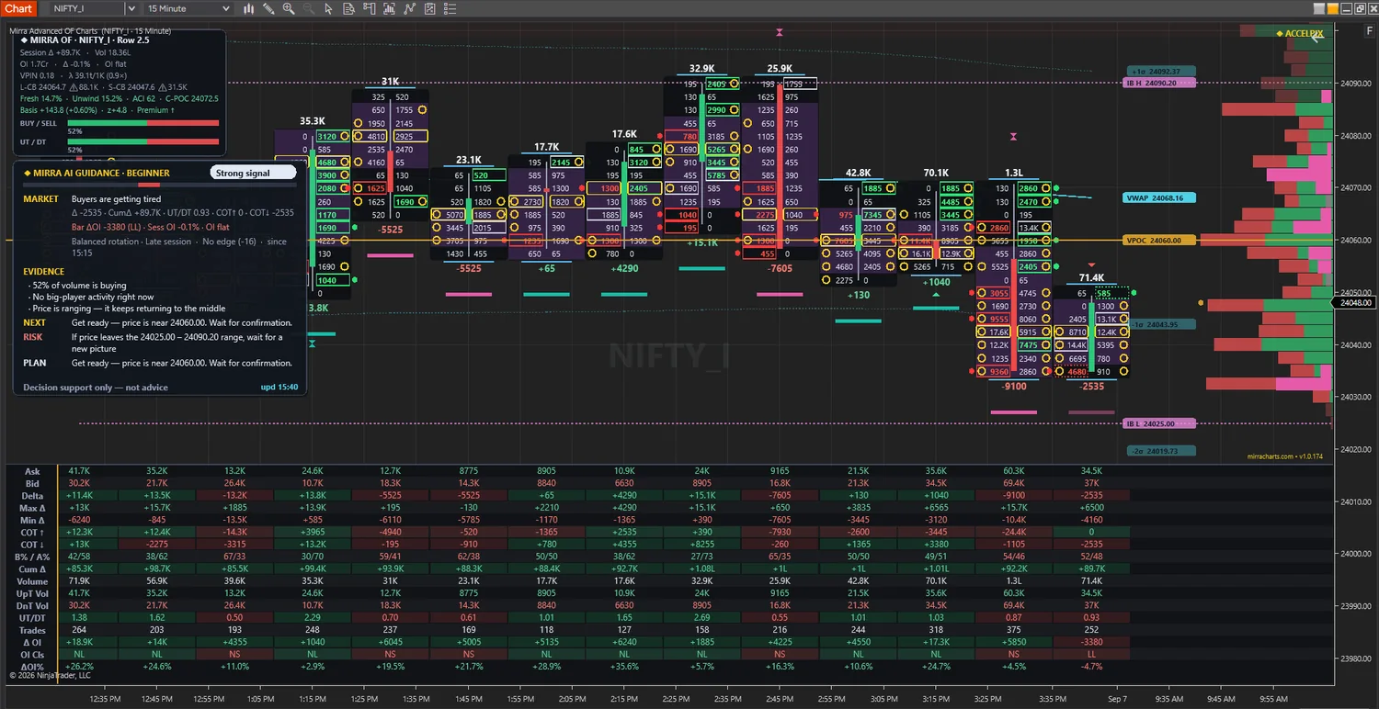1379x709 pixels.
Task: Click the zoom in magnifier icon
Action: [289, 8]
